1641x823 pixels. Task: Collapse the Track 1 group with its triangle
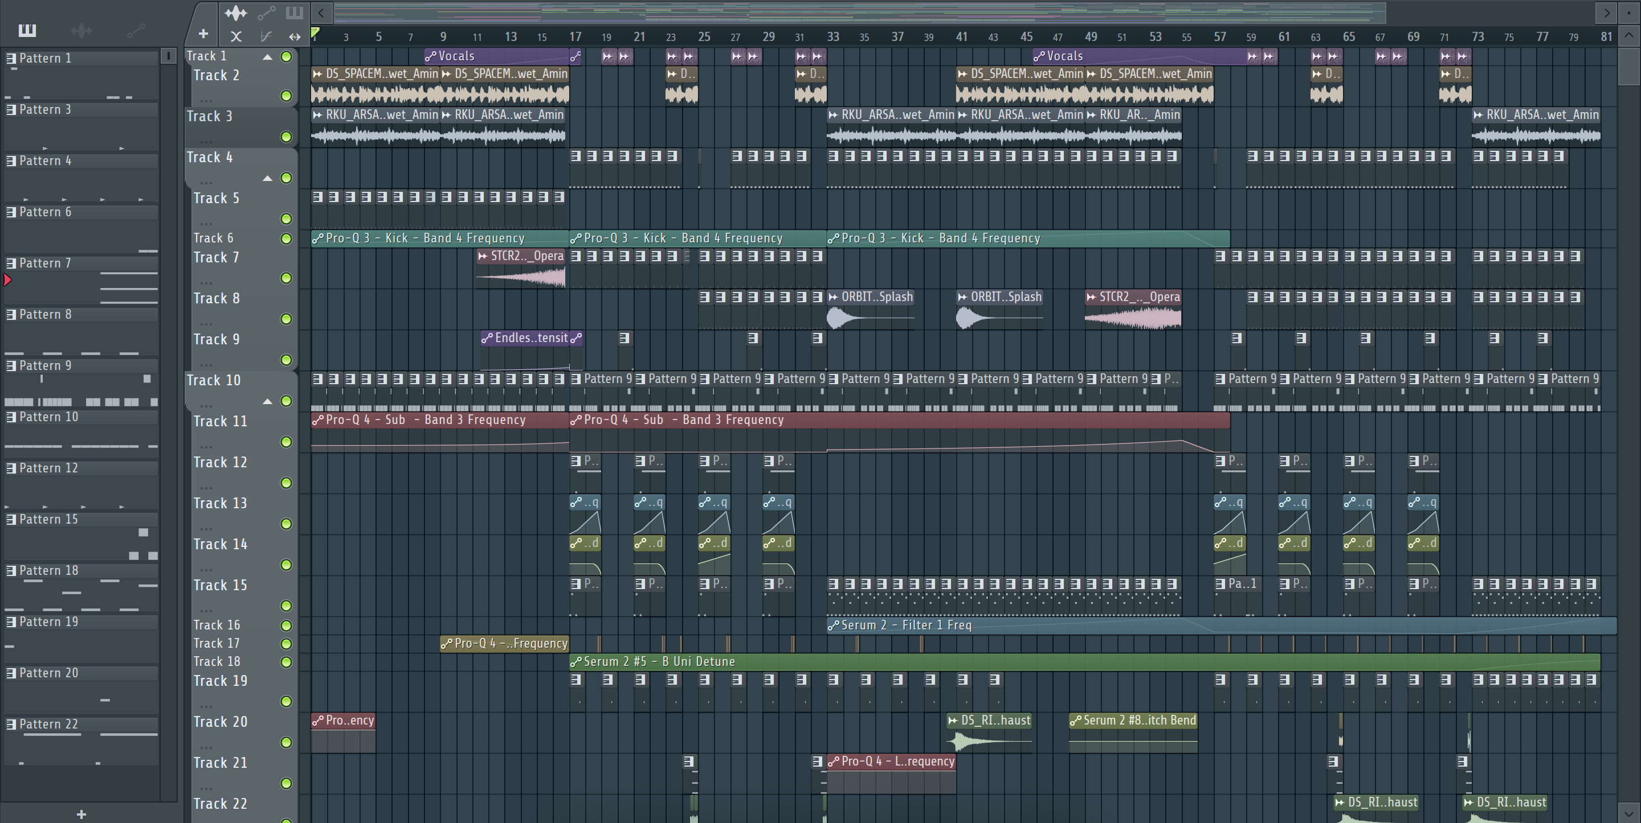[x=268, y=57]
